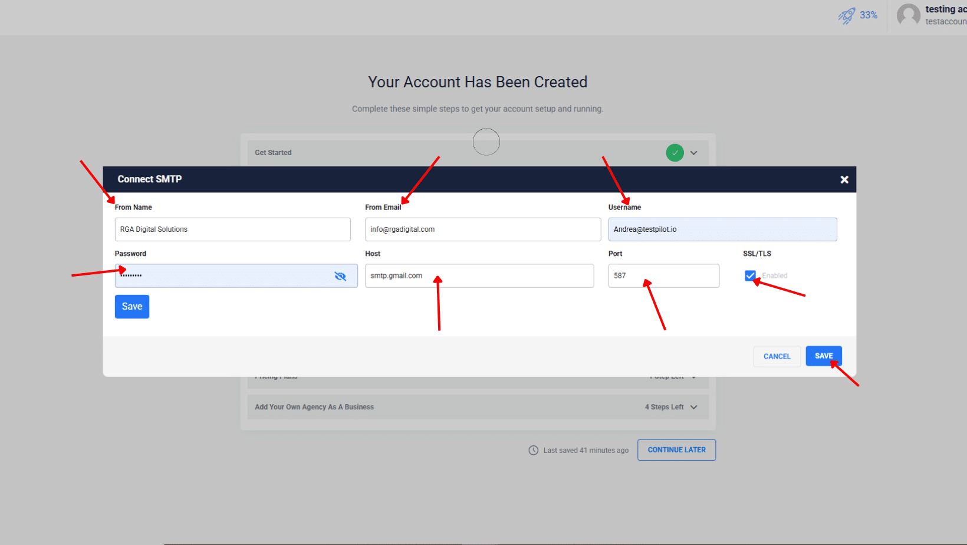This screenshot has height=545, width=967.
Task: Click the green Get Started checkmark icon
Action: tap(675, 153)
